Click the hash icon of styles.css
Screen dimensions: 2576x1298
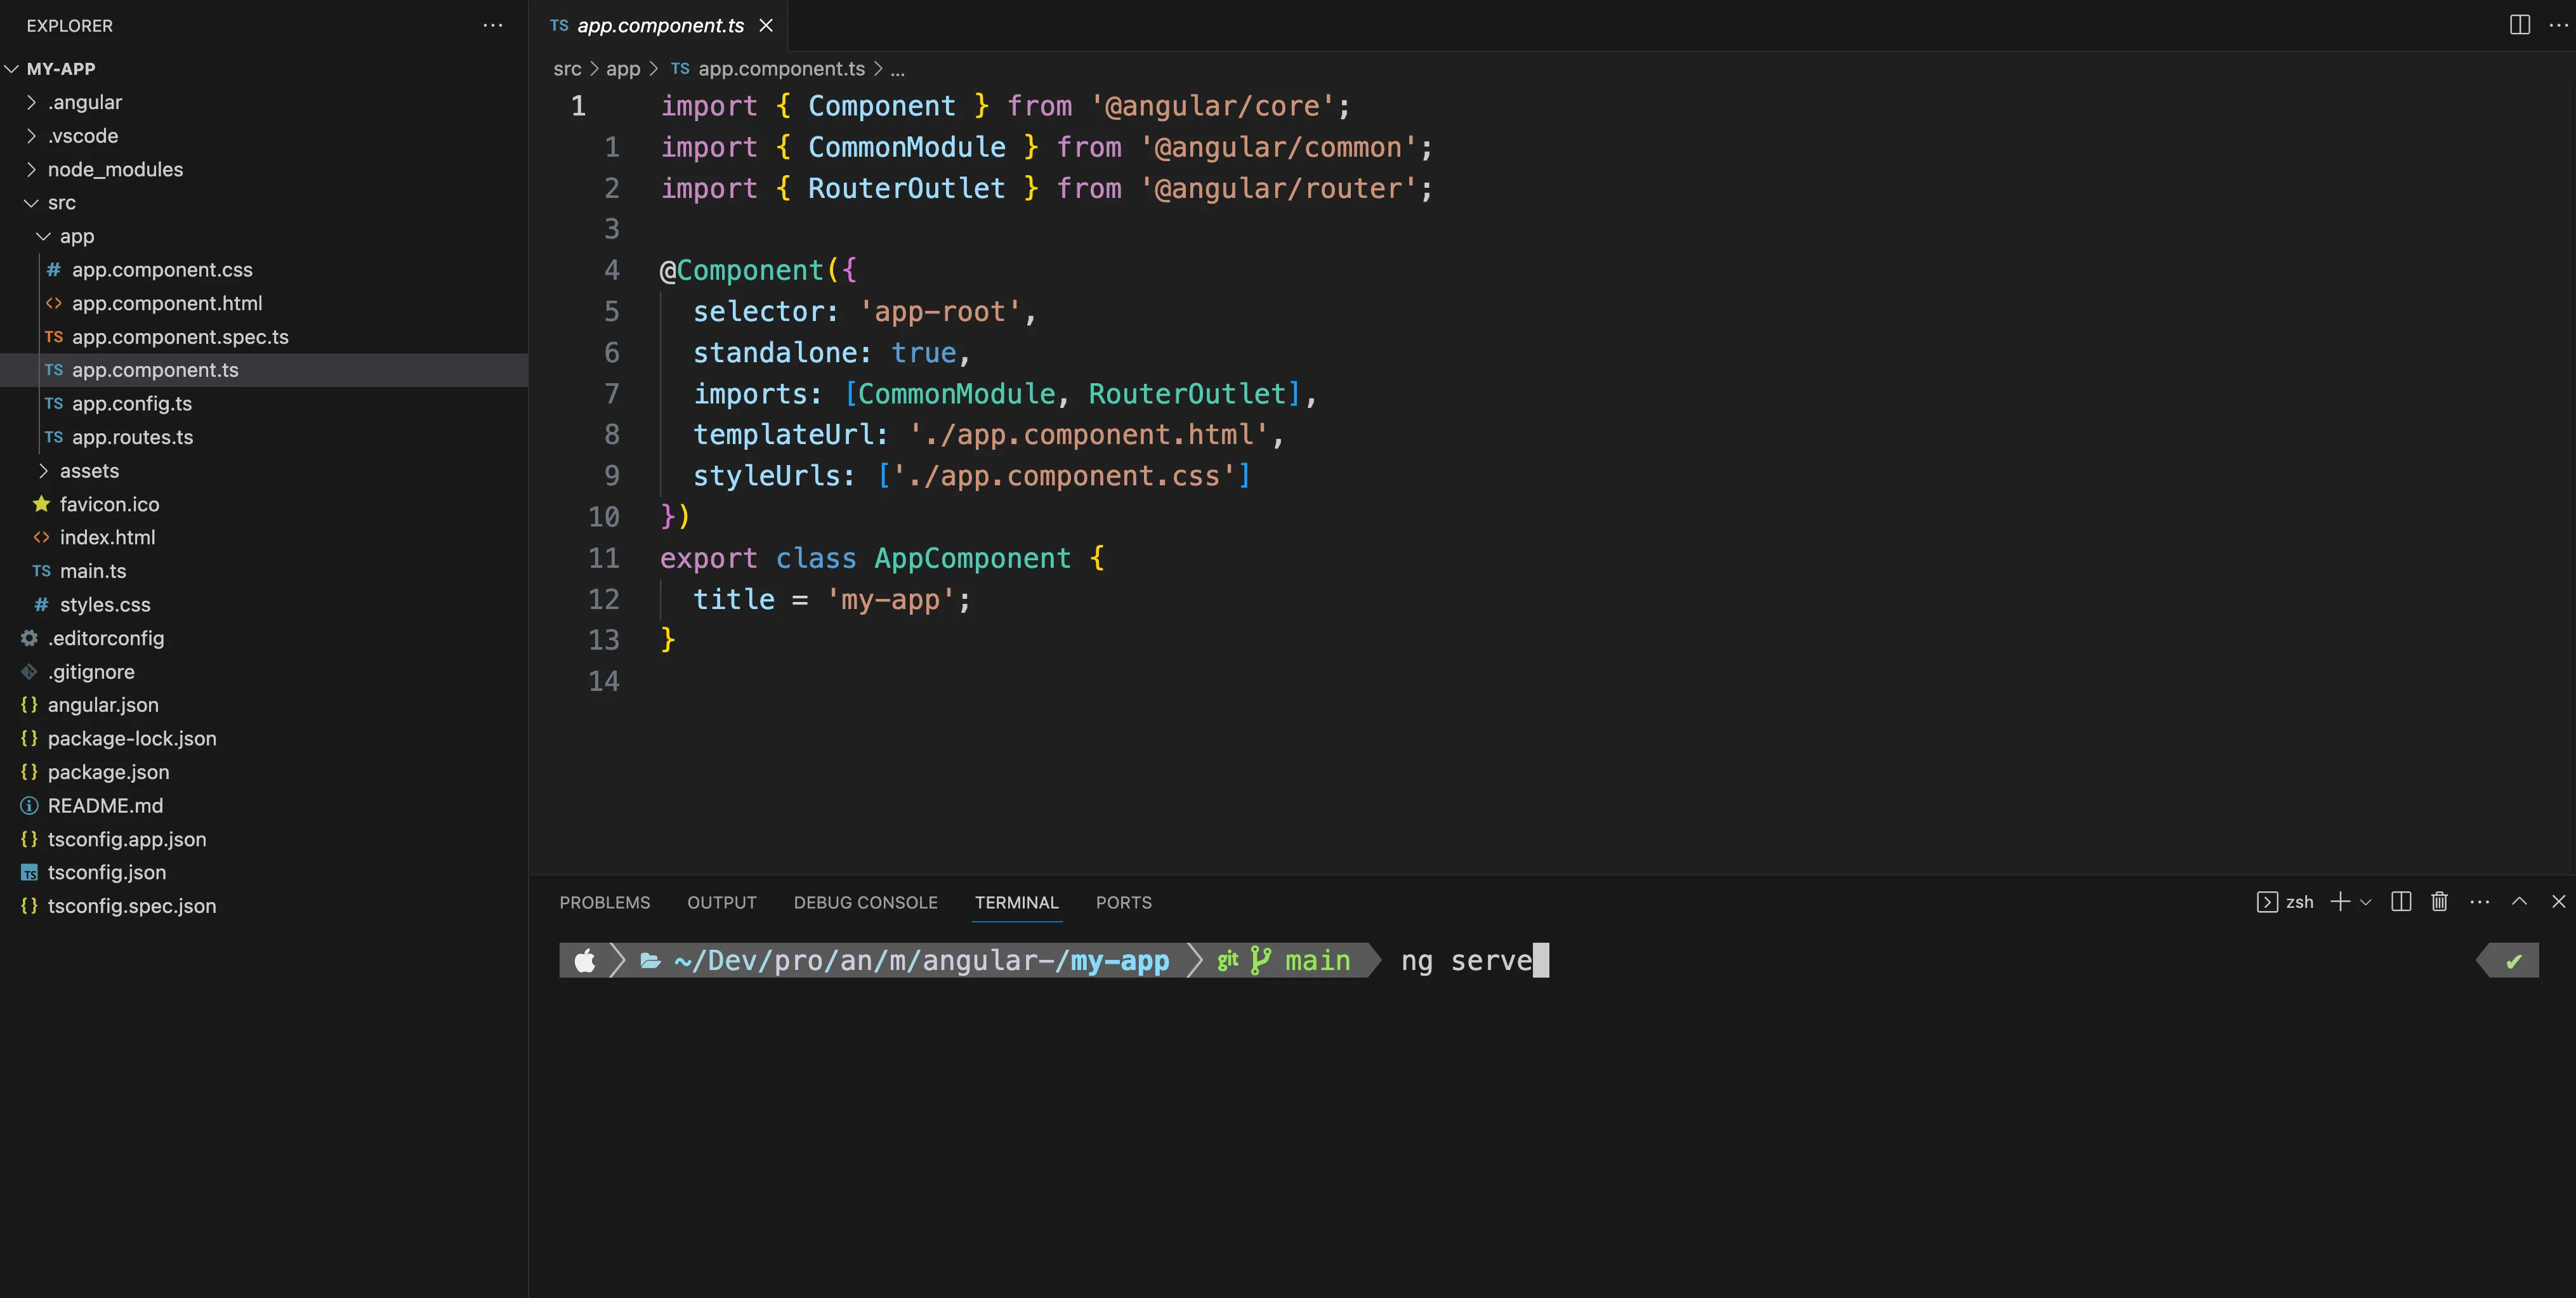click(41, 605)
